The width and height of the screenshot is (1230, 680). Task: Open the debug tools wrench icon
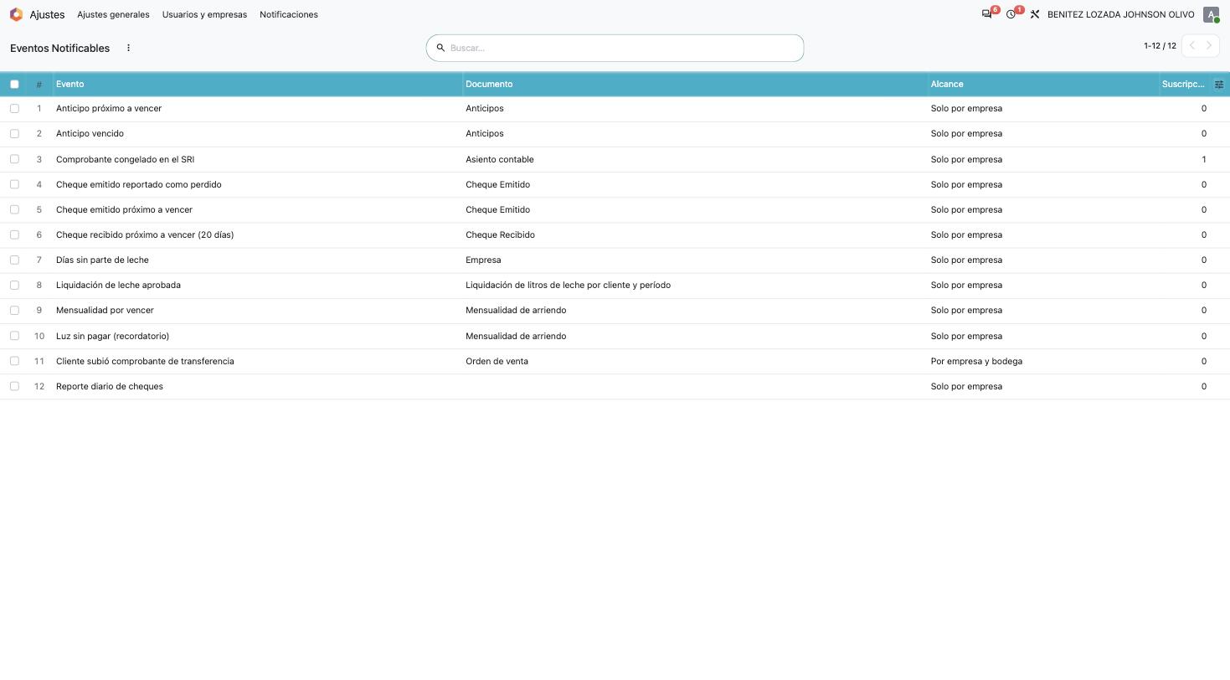point(1035,14)
